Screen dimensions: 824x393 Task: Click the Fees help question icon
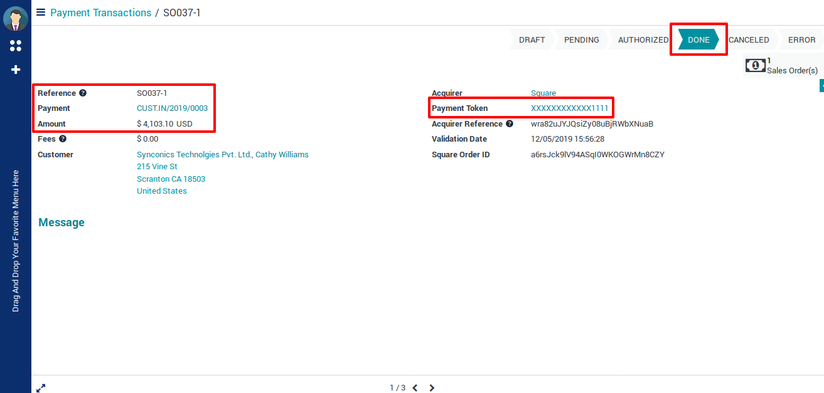[x=63, y=139]
